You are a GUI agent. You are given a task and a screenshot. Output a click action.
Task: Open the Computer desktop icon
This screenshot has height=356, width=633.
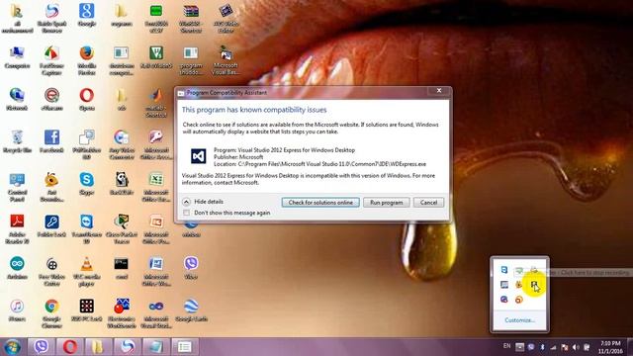point(17,57)
